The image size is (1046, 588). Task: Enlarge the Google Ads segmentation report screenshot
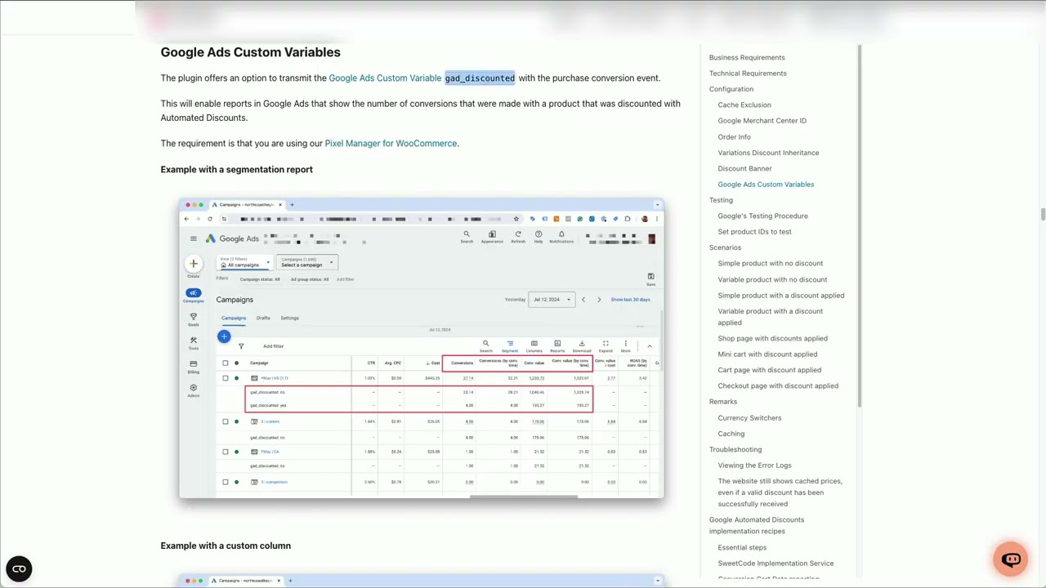click(x=422, y=348)
